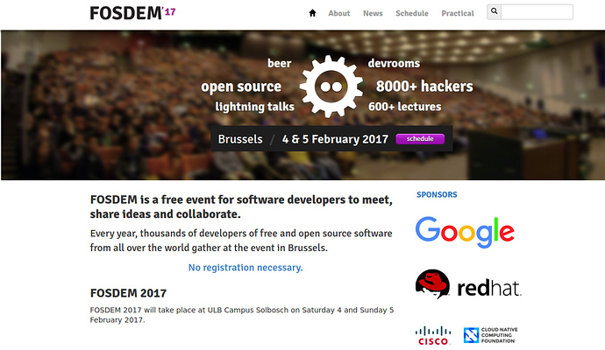Viewport: 605px width, 350px height.
Task: Open the Red Hat sponsor logo
Action: pos(468,284)
